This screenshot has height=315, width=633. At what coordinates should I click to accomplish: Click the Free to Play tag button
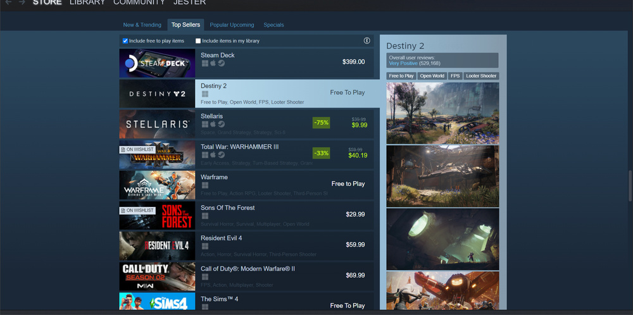point(401,76)
